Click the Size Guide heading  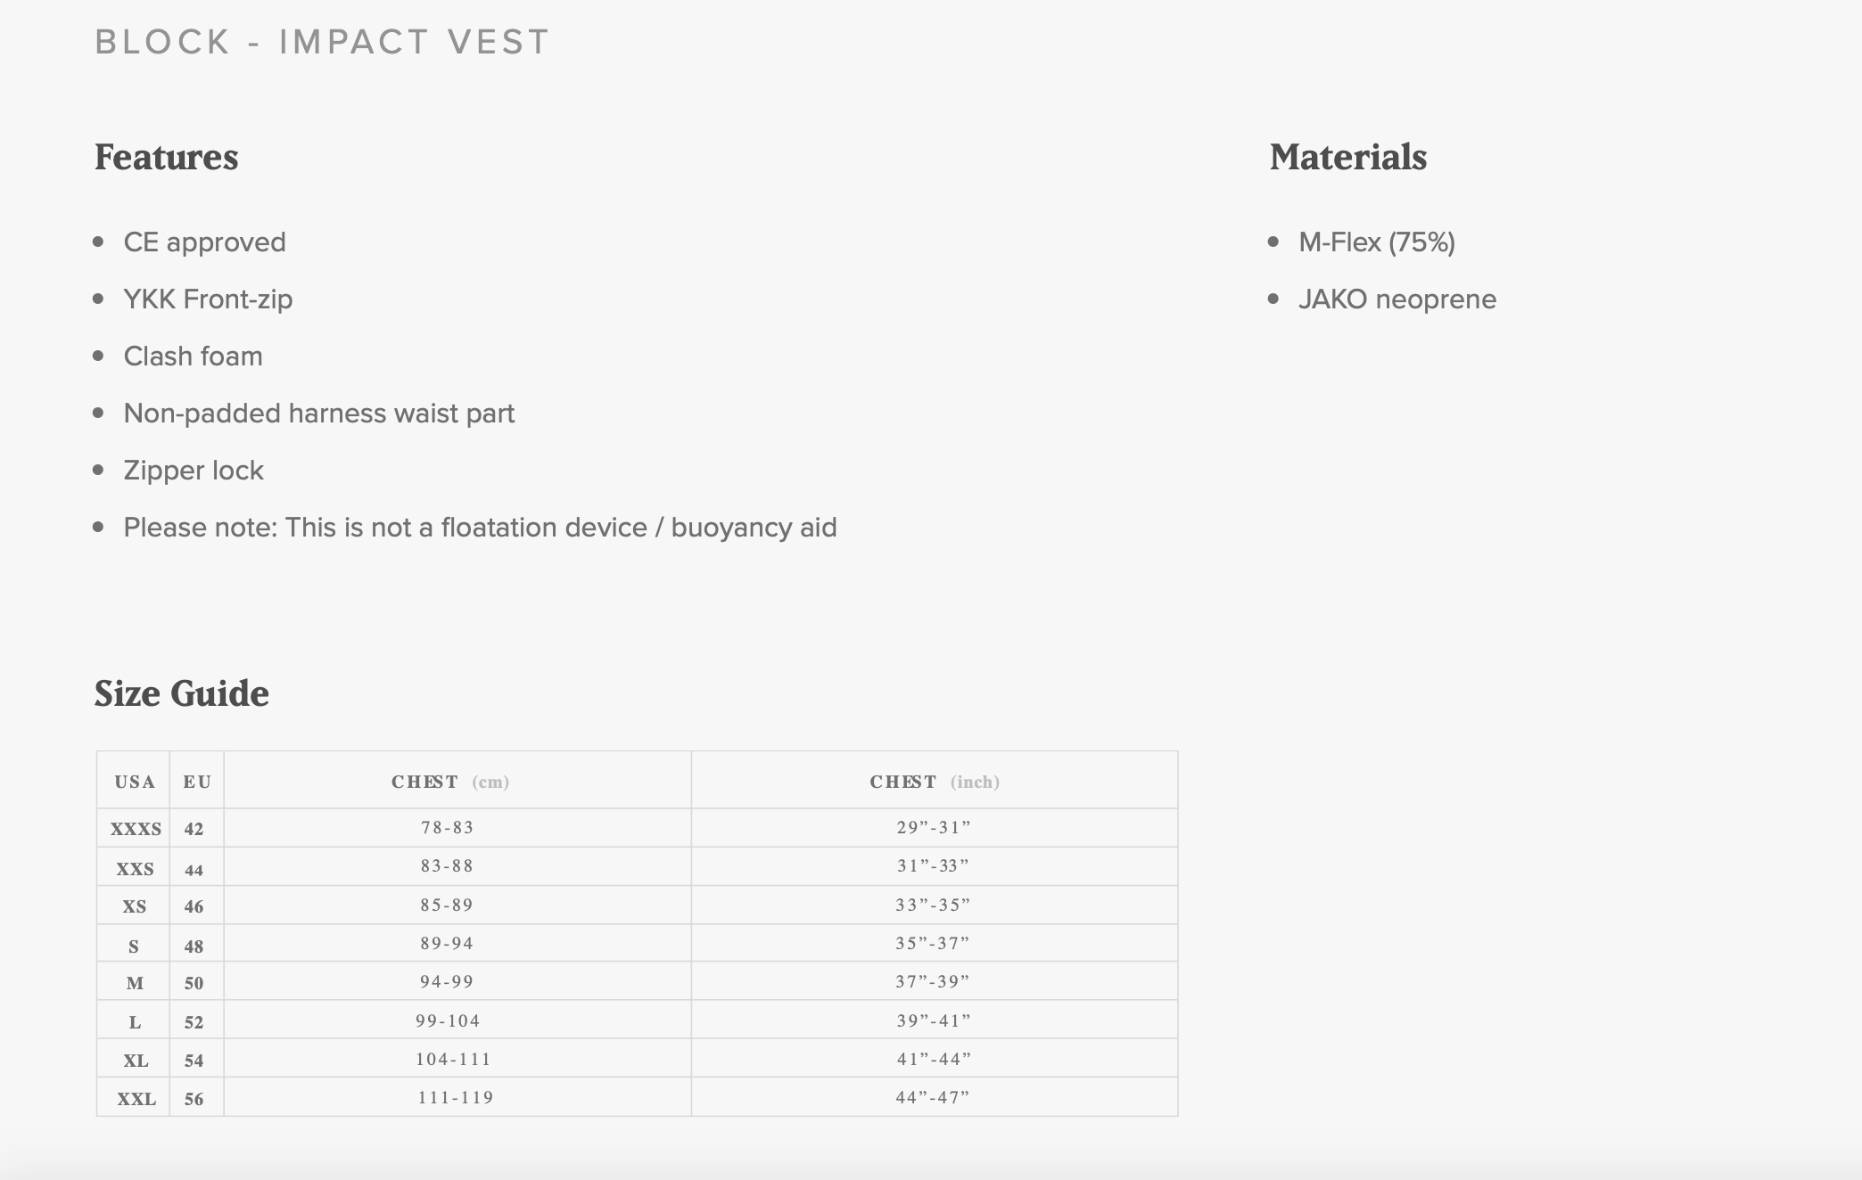182,693
